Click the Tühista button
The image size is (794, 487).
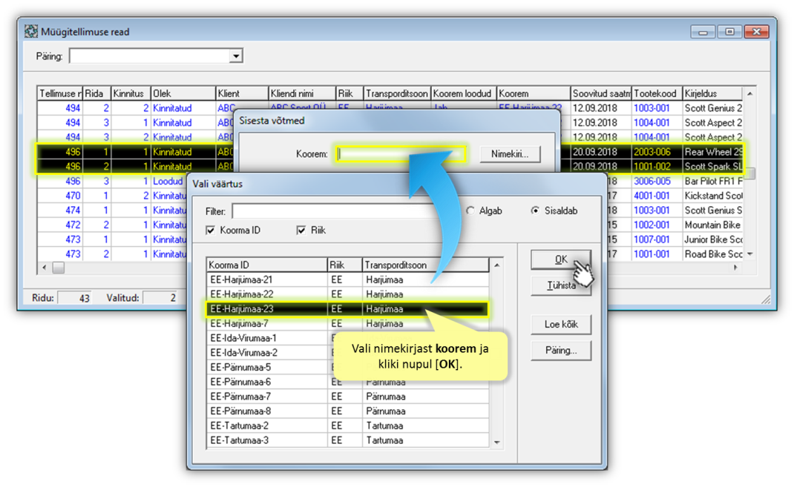[x=560, y=286]
